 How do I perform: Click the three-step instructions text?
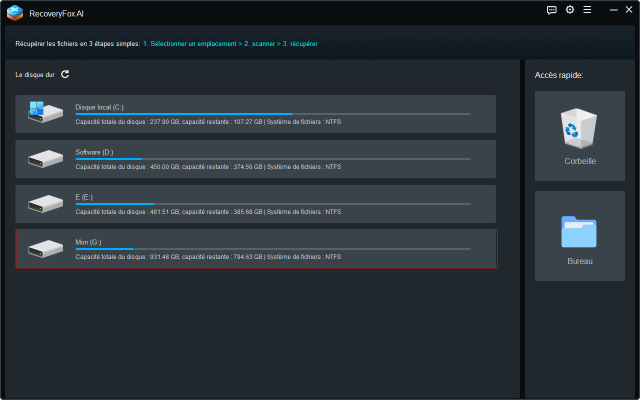pyautogui.click(x=166, y=44)
